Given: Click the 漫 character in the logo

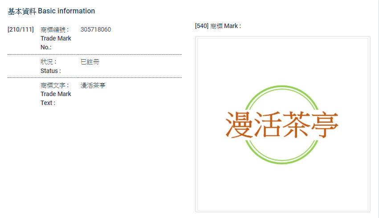Looking at the screenshot, I should coord(240,125).
